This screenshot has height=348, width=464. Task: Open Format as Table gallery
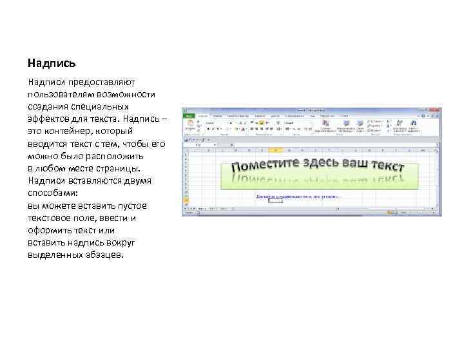tap(345, 126)
